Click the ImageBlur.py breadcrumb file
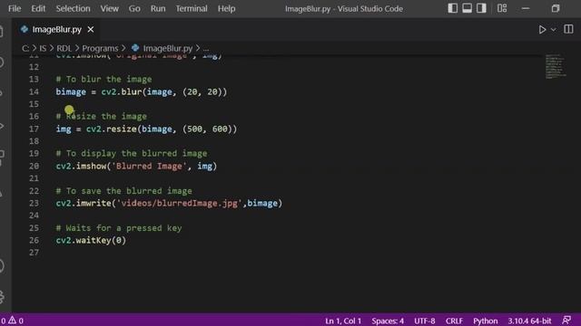 (x=168, y=48)
